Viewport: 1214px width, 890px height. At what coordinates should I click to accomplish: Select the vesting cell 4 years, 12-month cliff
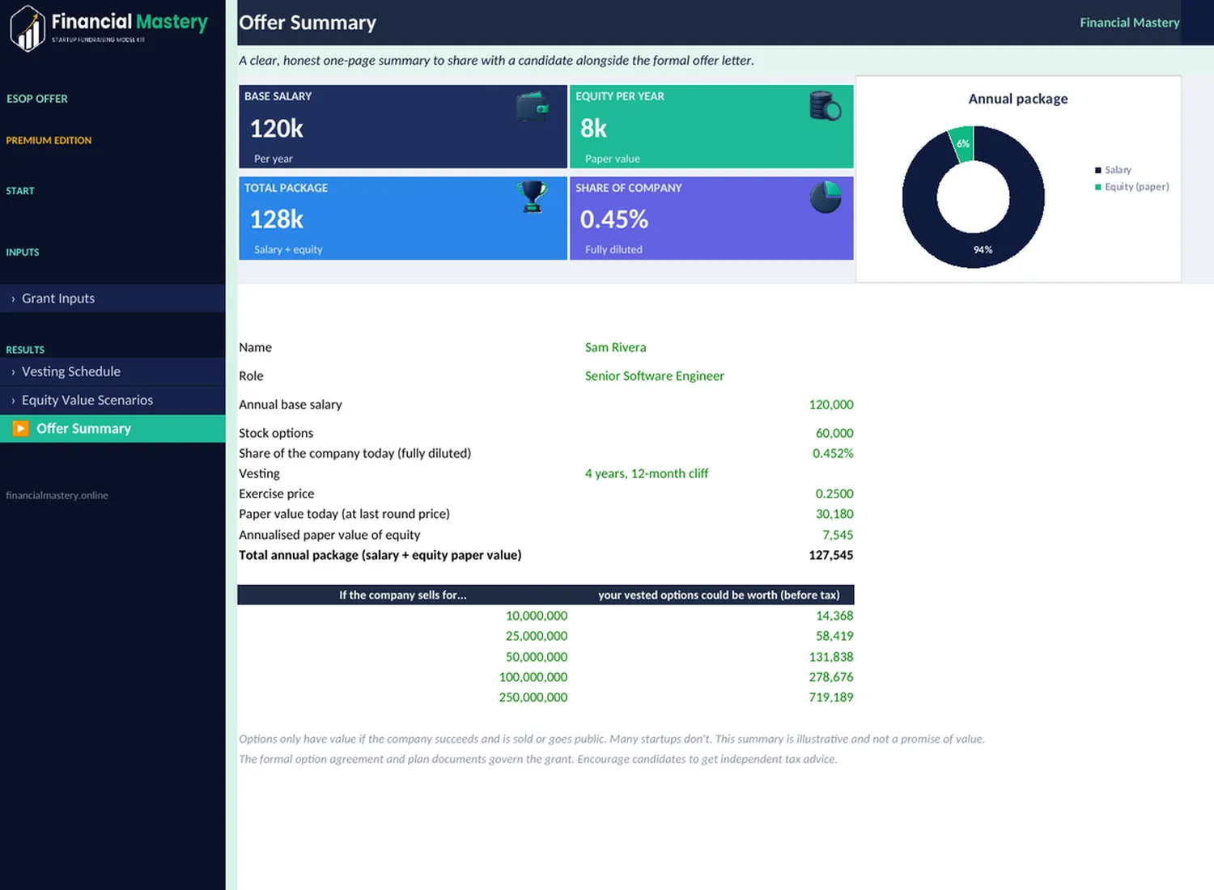[647, 473]
